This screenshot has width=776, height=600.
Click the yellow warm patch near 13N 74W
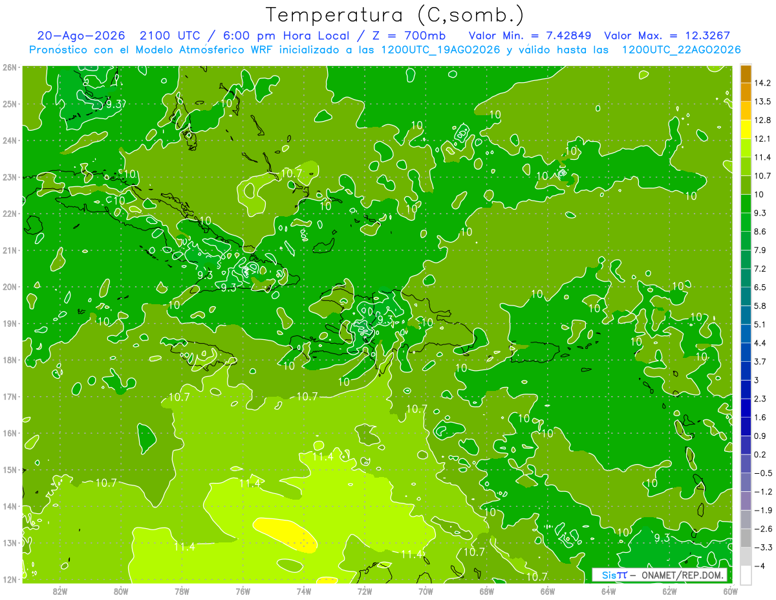click(285, 535)
